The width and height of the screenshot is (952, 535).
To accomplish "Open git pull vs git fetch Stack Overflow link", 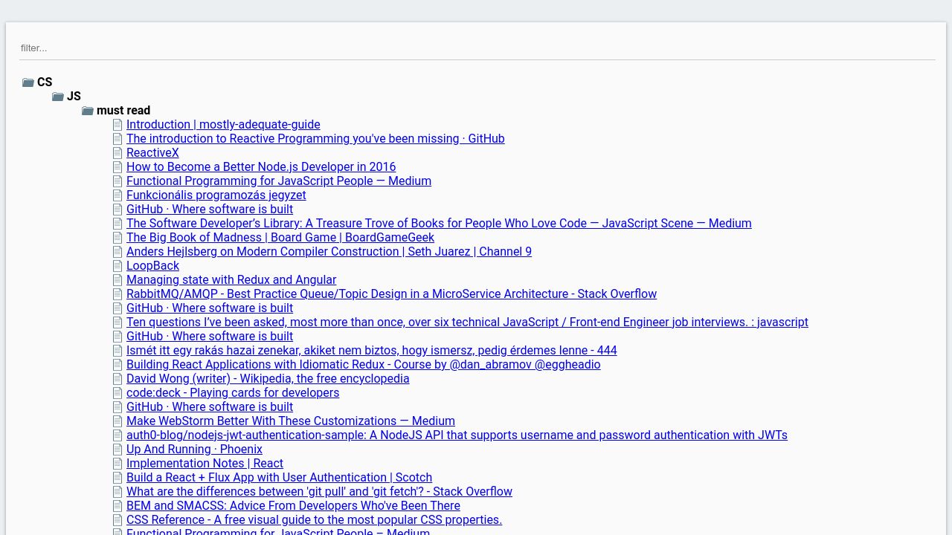I will (x=319, y=491).
